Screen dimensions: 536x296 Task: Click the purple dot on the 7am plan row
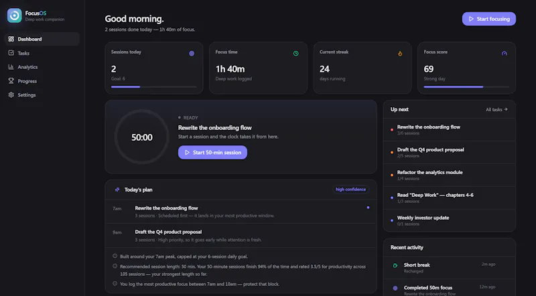[x=368, y=208]
